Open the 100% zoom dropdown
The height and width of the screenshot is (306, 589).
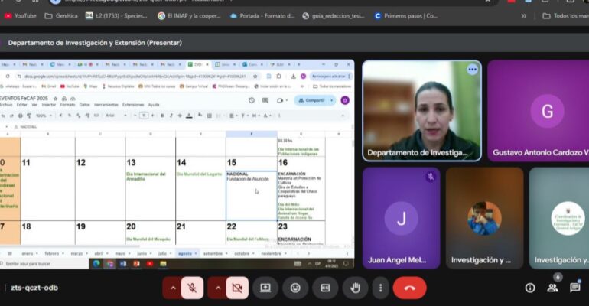pos(44,116)
